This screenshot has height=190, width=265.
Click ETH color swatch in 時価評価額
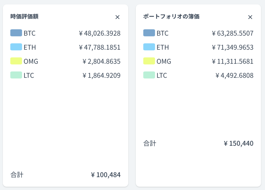click(16, 47)
